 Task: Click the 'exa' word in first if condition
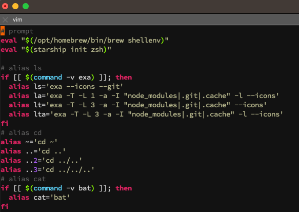[85, 78]
